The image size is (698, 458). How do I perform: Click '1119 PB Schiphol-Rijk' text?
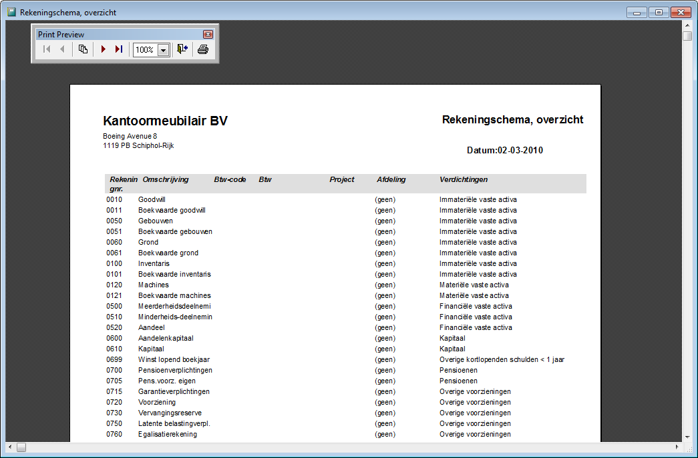[x=138, y=145]
